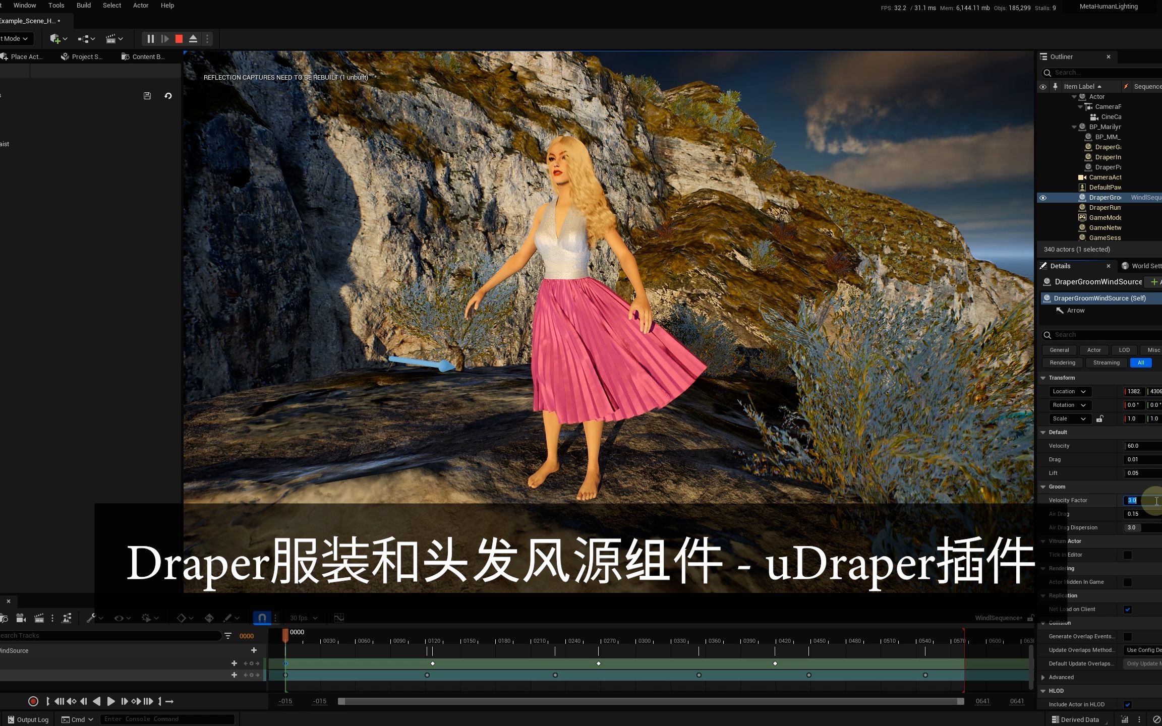1162x726 pixels.
Task: Collapse BP_Marilyn tree node in outliner
Action: point(1074,127)
